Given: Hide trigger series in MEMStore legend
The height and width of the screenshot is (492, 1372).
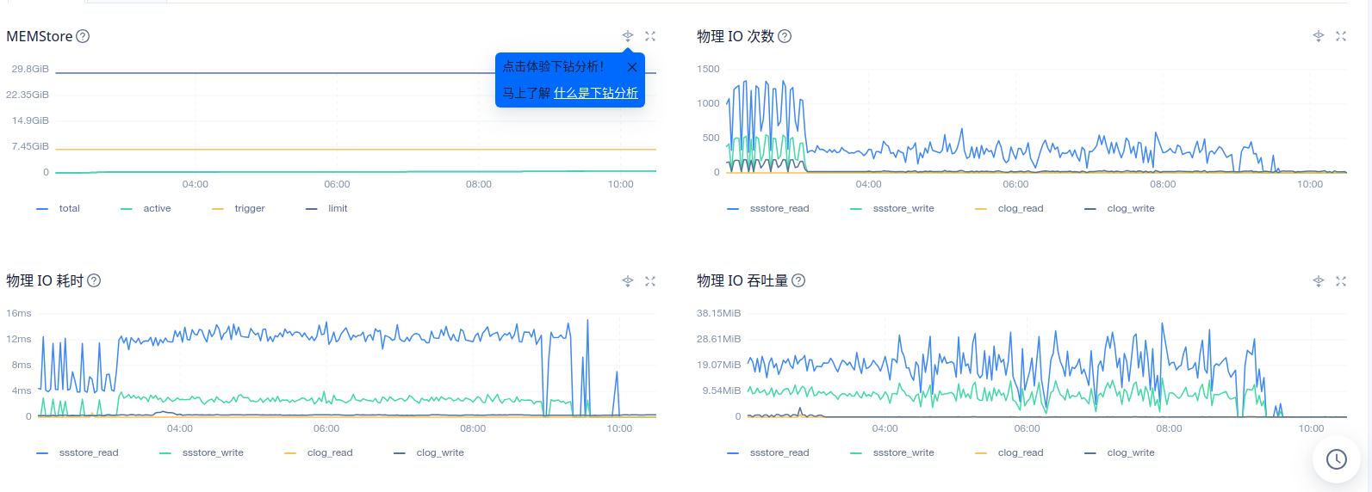Looking at the screenshot, I should pyautogui.click(x=249, y=209).
